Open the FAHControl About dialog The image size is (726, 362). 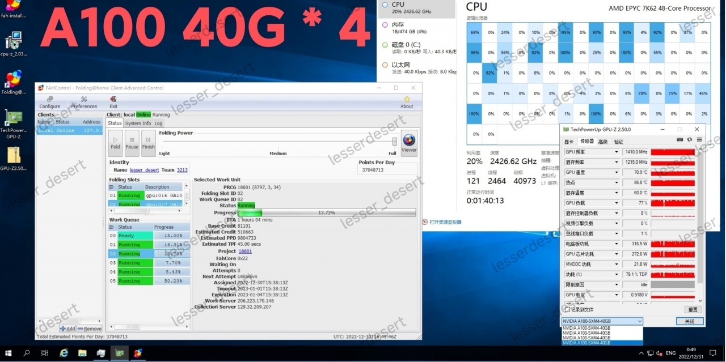[407, 102]
